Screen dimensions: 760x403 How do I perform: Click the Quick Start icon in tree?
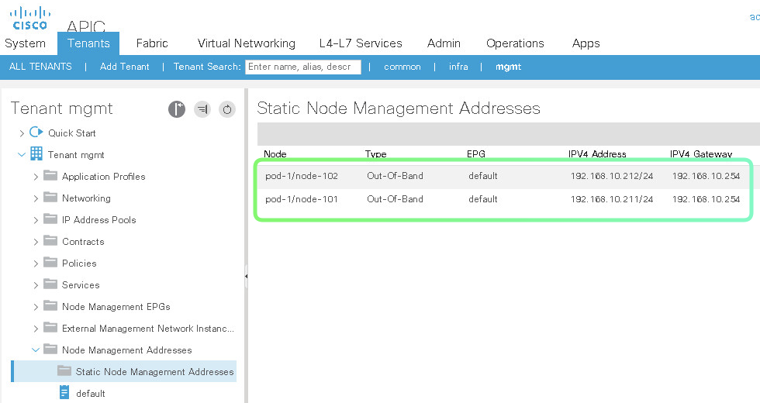tap(36, 133)
